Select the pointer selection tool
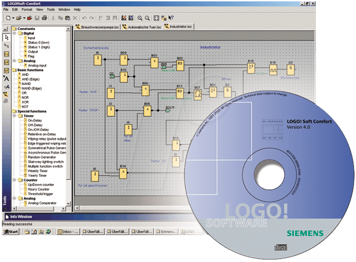Screen dimensions: 356x262 (x=7, y=38)
